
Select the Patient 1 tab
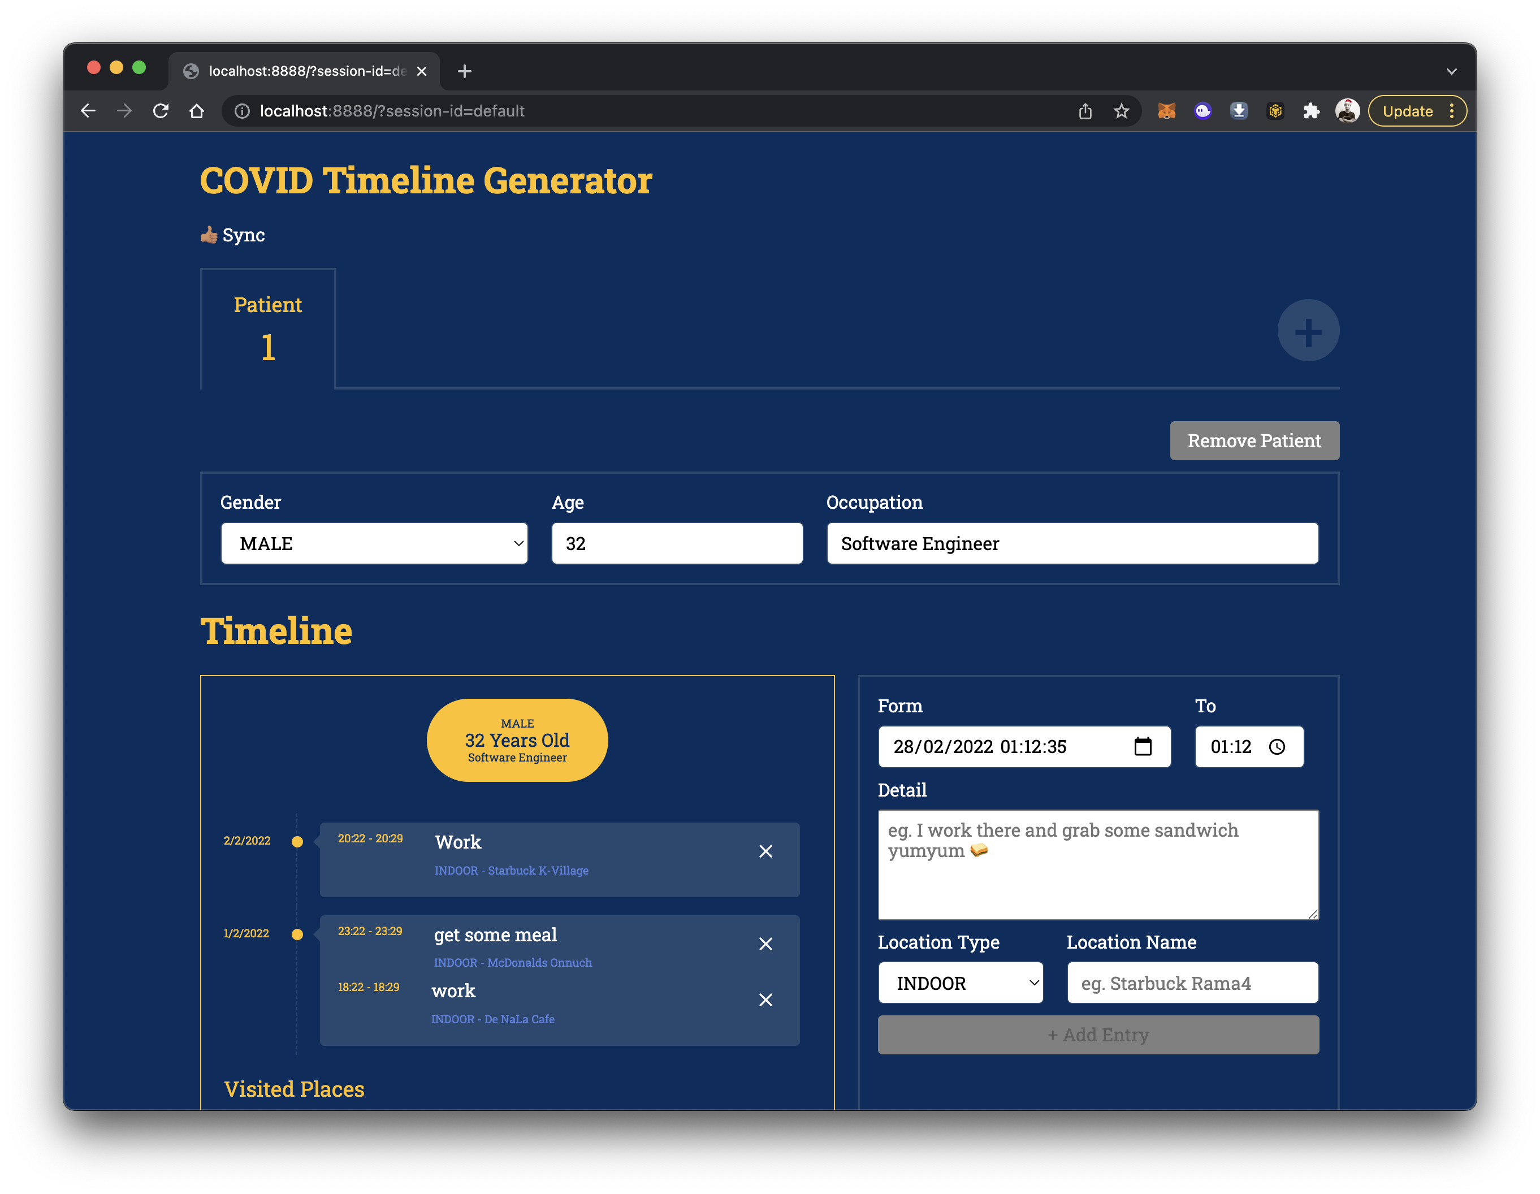[267, 328]
